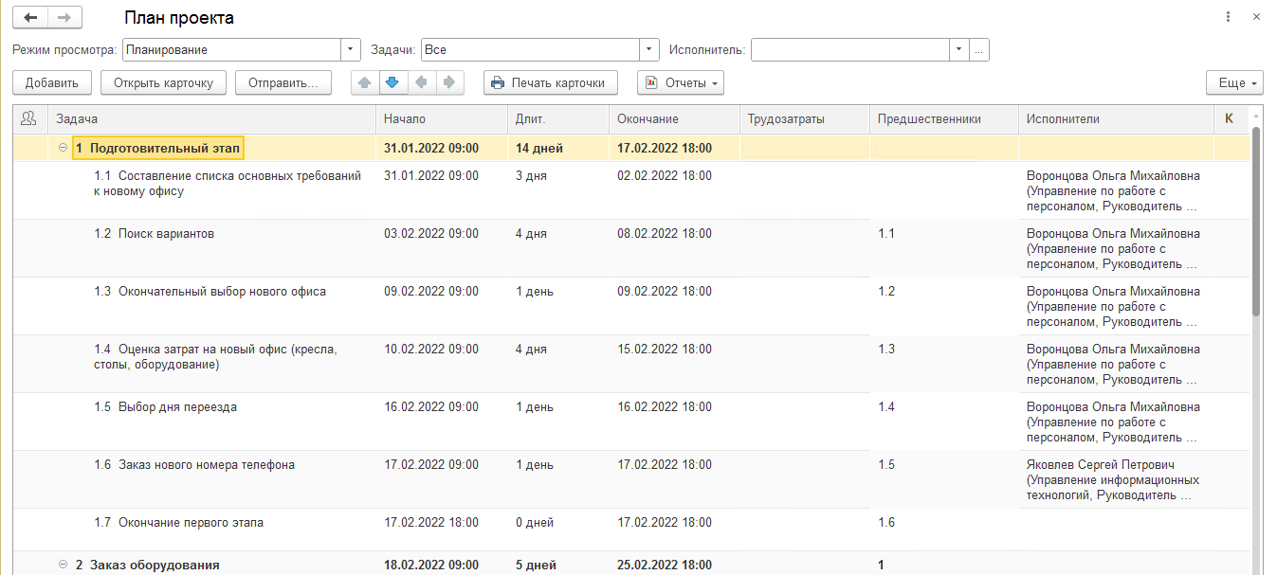Select task 1.3 Окончательный выбор нового офиса
1277x575 pixels.
(210, 291)
